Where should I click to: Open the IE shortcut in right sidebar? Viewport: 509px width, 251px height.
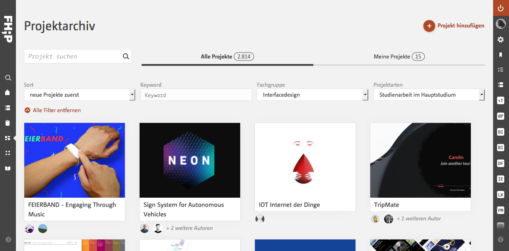tap(501, 179)
